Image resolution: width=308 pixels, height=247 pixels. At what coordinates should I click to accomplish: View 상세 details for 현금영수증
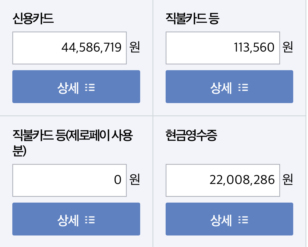tap(229, 219)
